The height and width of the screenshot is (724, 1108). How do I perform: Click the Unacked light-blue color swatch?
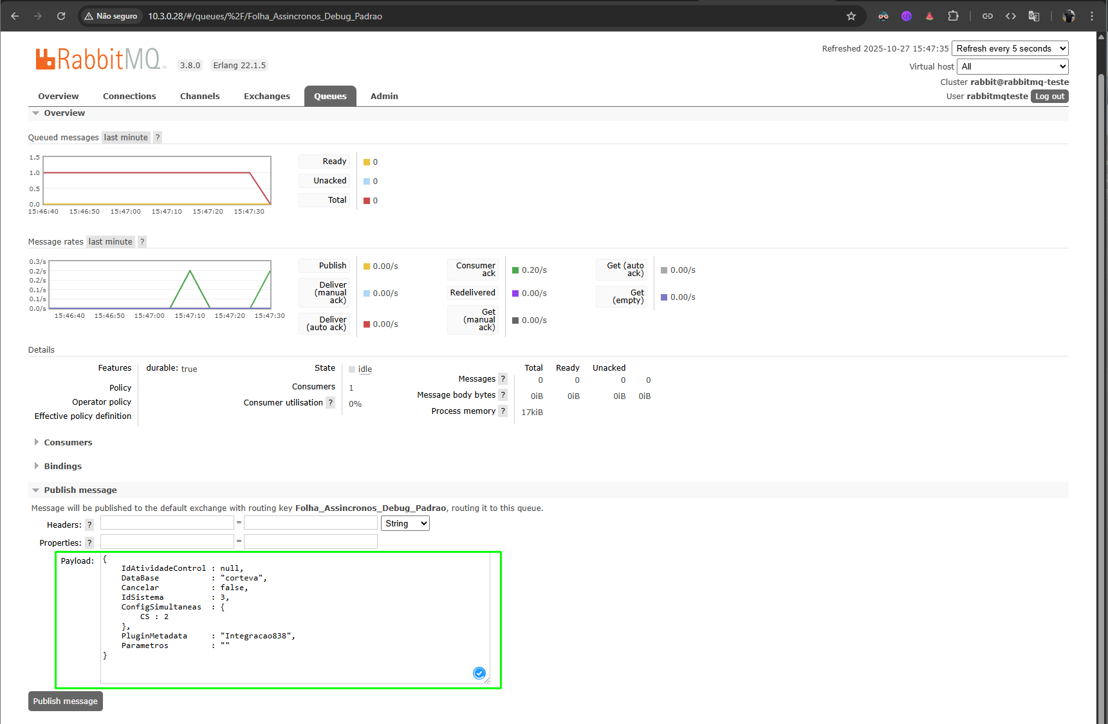[x=367, y=181]
